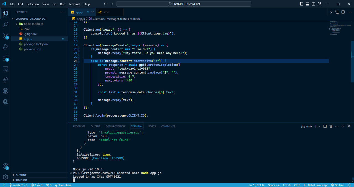
Task: Click the Babel JavaScript language mode
Action: coord(316,185)
